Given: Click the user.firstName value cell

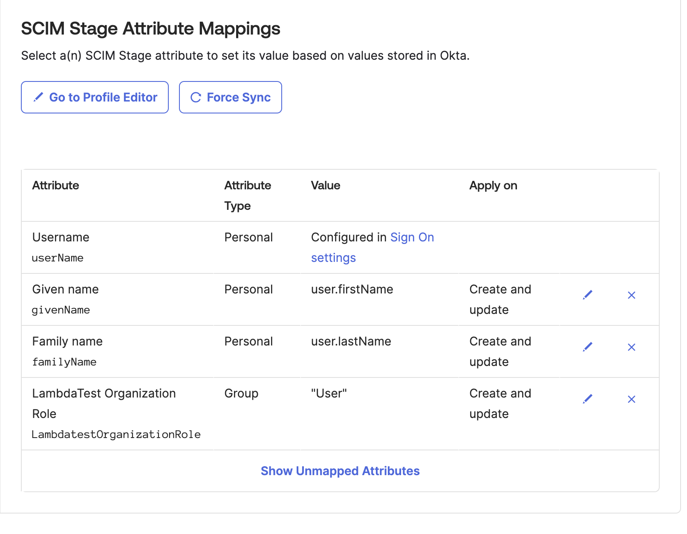Looking at the screenshot, I should [x=352, y=290].
